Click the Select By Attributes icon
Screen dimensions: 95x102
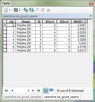point(26,10)
